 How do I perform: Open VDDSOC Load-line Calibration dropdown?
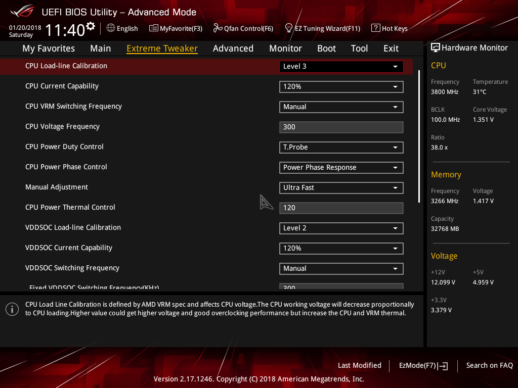[341, 228]
